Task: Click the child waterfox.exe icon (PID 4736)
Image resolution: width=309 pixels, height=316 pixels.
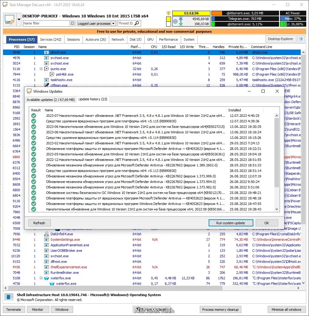Action: 52,284
